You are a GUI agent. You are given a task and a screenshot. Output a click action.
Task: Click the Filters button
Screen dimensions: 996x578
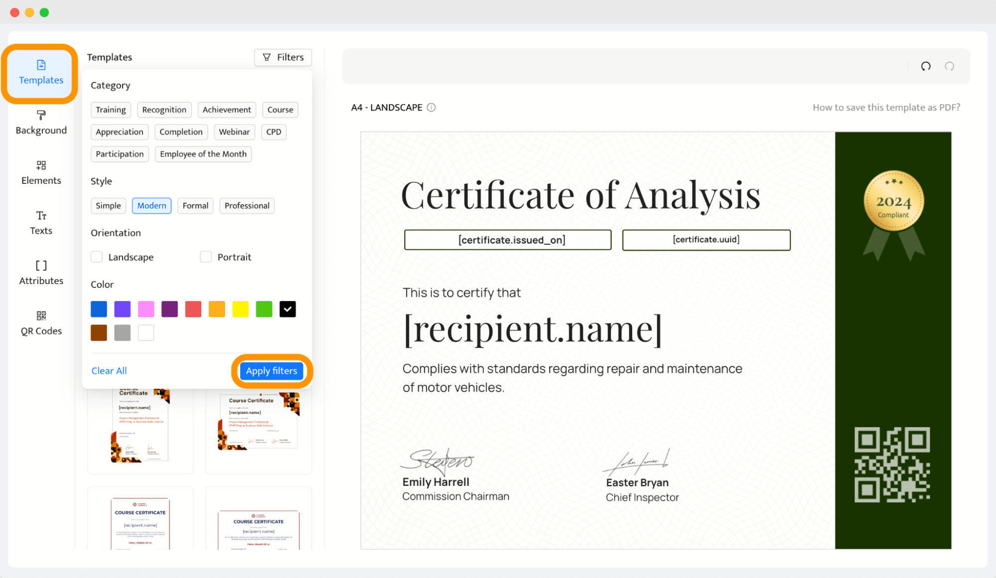click(283, 57)
